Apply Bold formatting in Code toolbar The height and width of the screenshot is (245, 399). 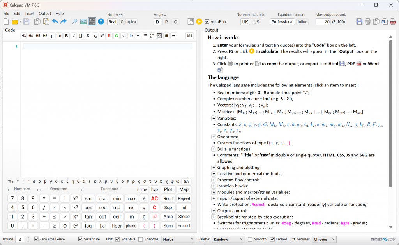tap(66, 36)
